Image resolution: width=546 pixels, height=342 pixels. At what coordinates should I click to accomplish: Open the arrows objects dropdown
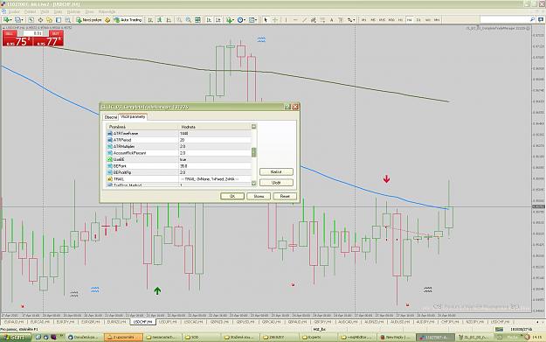(350, 20)
